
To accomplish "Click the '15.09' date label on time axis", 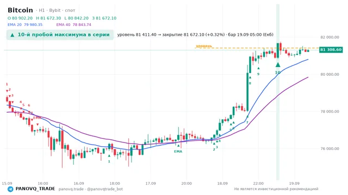I will (7, 183).
